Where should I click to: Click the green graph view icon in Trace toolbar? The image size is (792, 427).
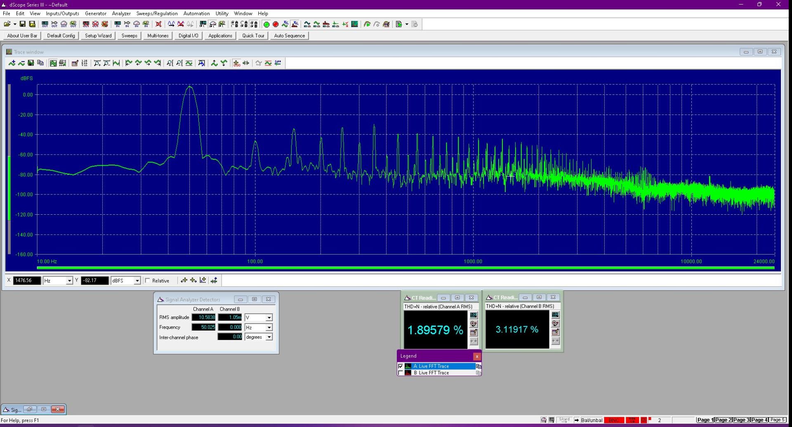[53, 63]
